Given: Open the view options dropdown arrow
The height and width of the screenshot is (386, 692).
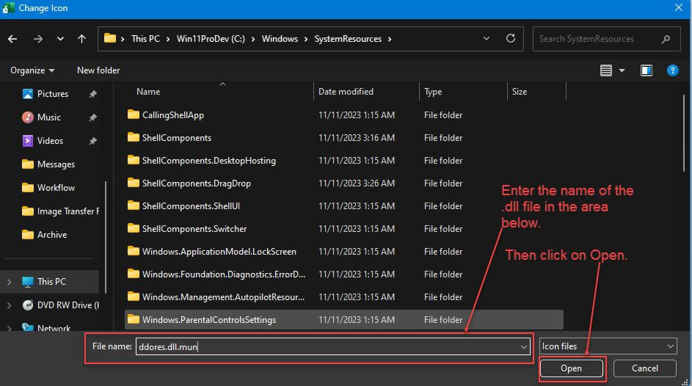Looking at the screenshot, I should (x=622, y=70).
